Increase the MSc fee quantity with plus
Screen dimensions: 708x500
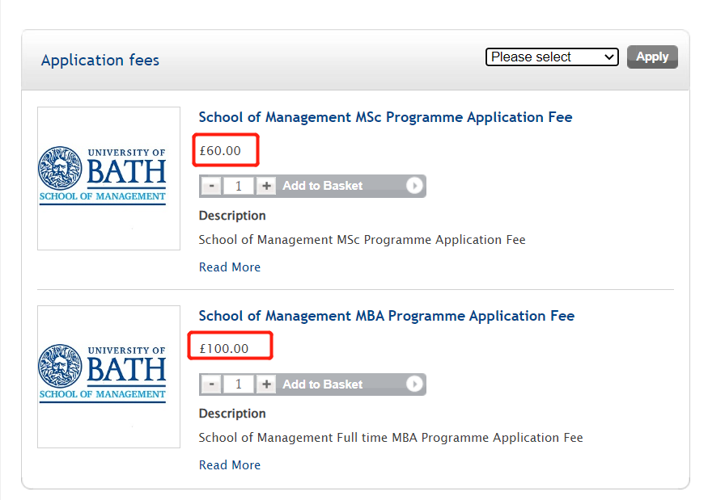pyautogui.click(x=266, y=186)
